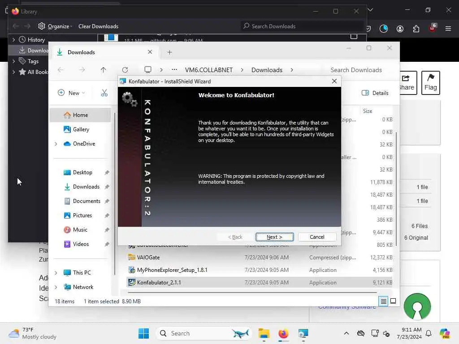Open Pictures in Explorer quick access
The image size is (459, 344).
(82, 215)
